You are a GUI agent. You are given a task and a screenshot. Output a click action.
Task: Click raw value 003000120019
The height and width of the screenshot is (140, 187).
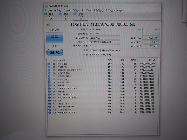point(147,100)
